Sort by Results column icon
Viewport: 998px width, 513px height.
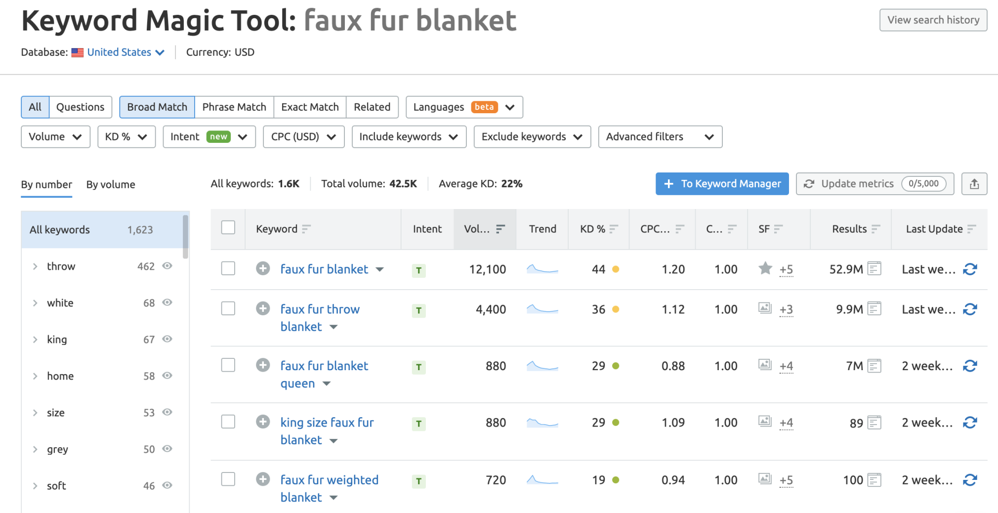876,228
